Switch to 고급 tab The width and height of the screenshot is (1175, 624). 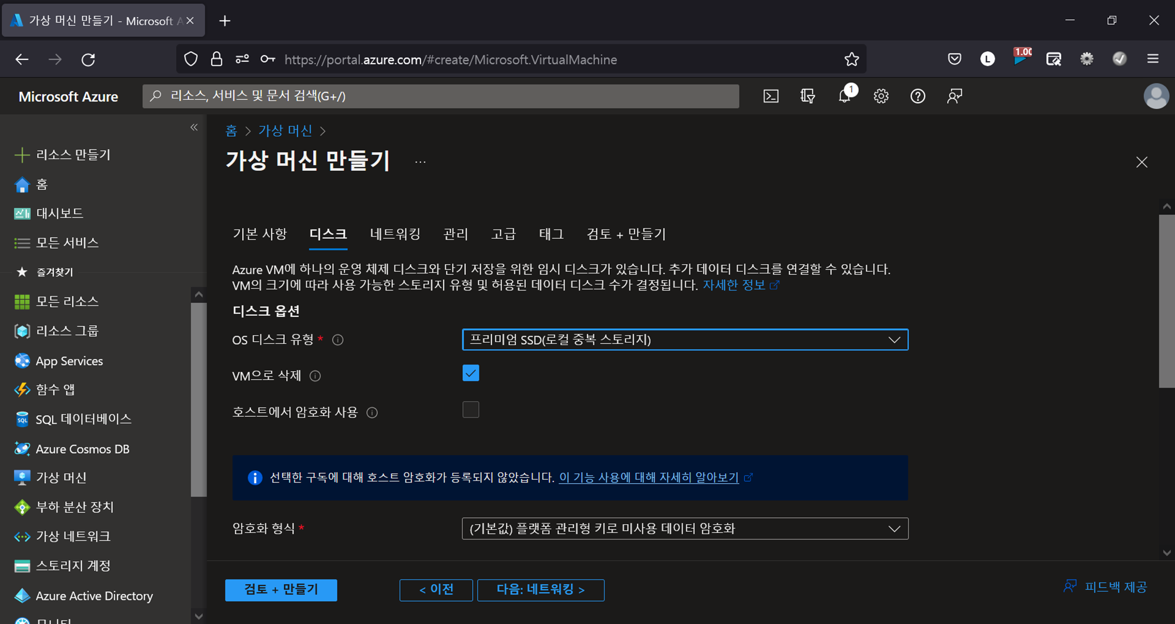[x=503, y=234]
